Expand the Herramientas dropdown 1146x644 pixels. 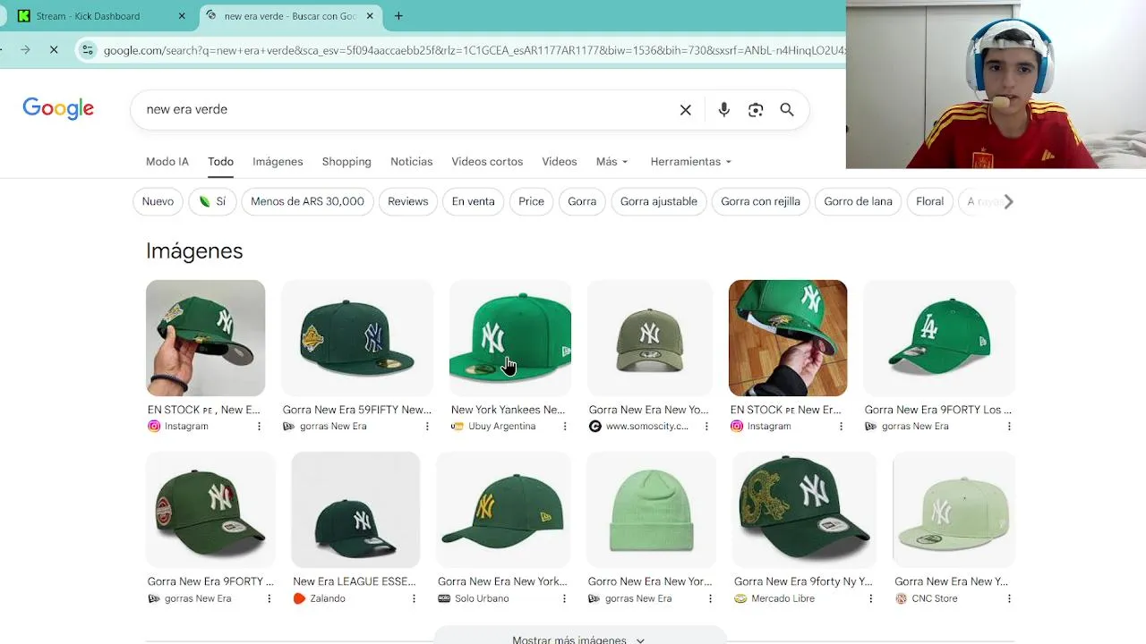[691, 162]
